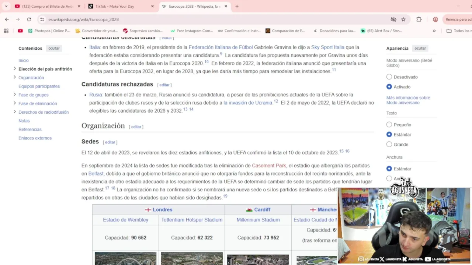Expand Elección del país anfitrión section
The height and width of the screenshot is (265, 472).
(15, 68)
